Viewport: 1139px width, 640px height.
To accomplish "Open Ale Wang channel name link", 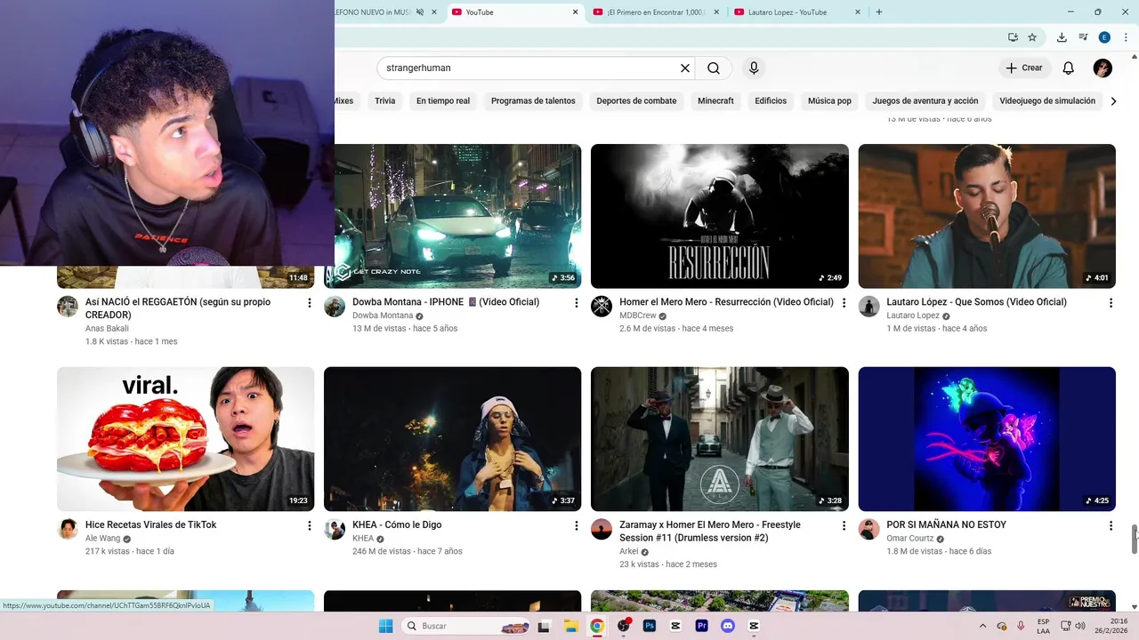I will pos(102,539).
